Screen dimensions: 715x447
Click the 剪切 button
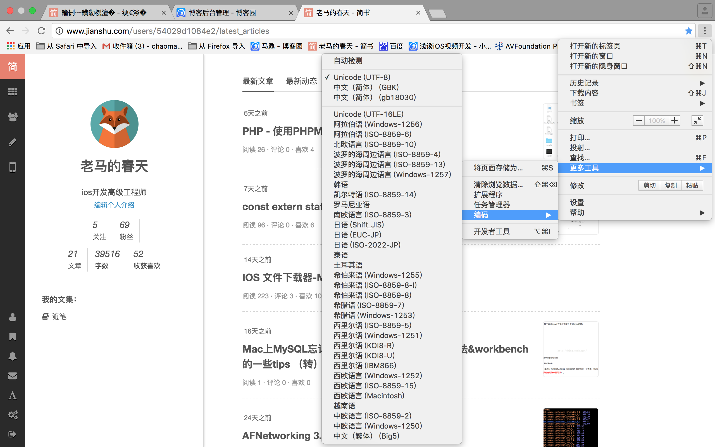coord(649,185)
